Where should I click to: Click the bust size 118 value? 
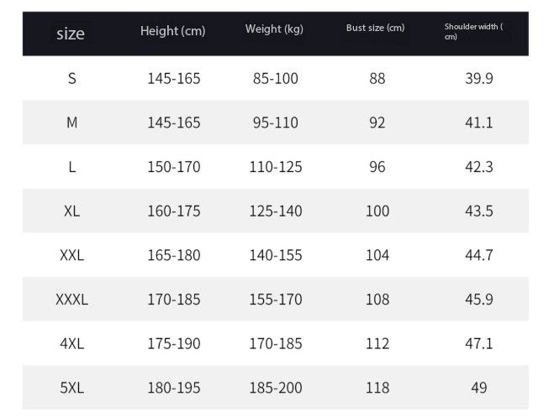pos(377,388)
